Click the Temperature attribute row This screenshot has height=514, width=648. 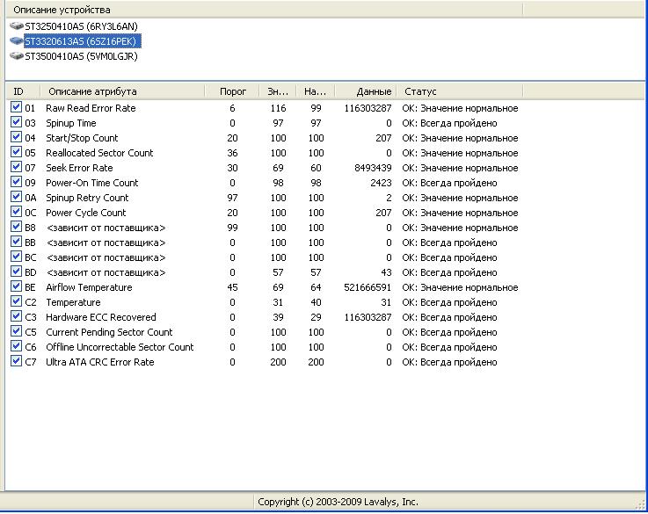tap(73, 302)
